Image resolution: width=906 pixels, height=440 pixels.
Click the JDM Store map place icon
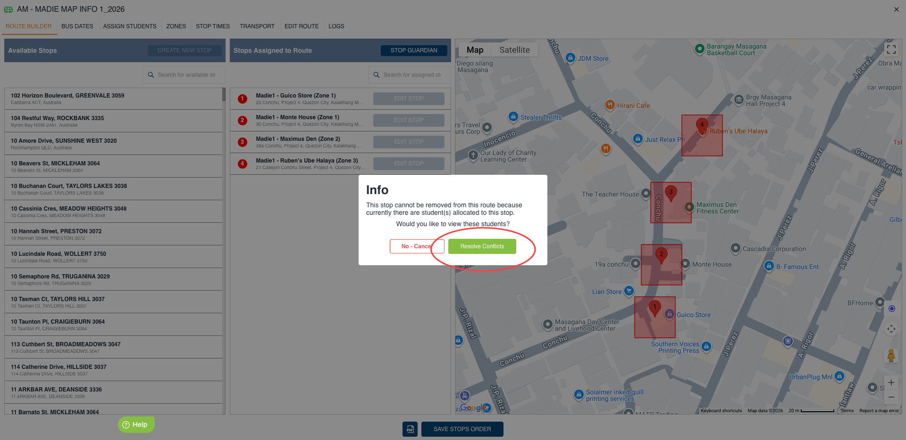(x=570, y=57)
